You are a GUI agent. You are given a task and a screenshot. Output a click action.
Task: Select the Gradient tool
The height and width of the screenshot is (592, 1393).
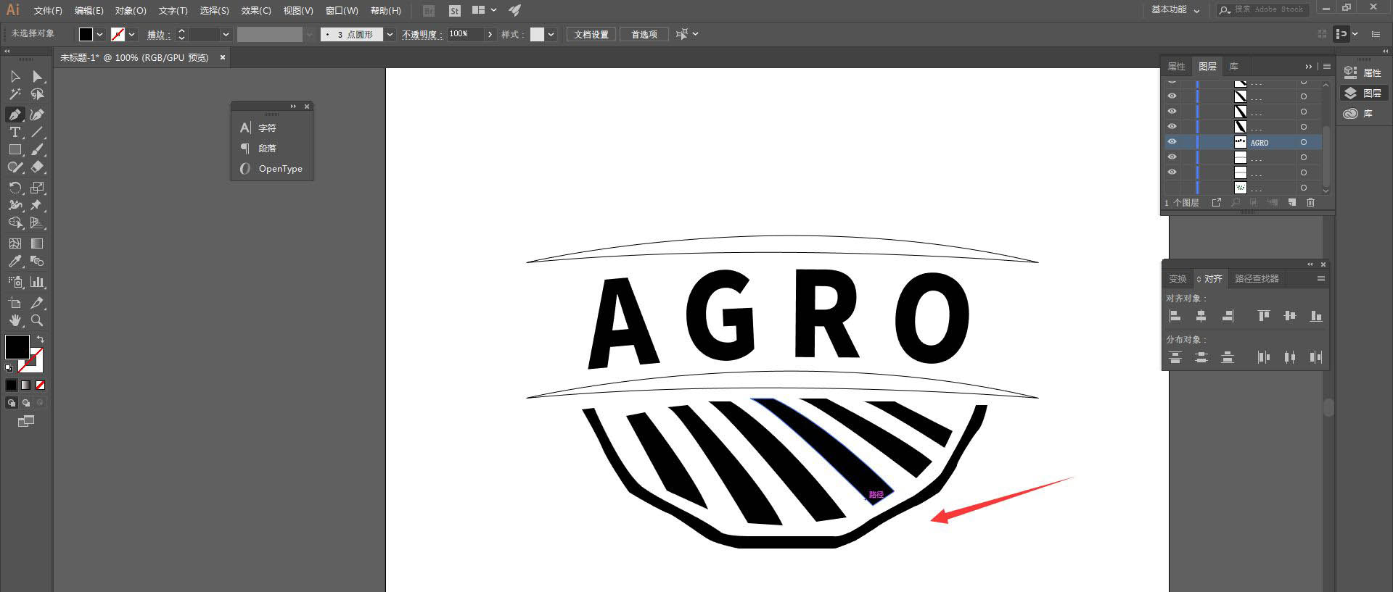tap(37, 243)
